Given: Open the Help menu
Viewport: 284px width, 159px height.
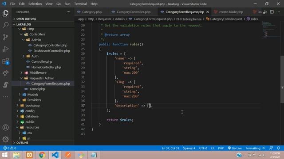Looking at the screenshot, I should tap(94, 4).
